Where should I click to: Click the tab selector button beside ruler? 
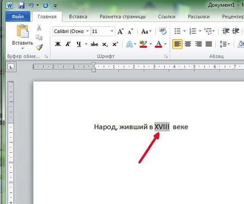pos(11,67)
